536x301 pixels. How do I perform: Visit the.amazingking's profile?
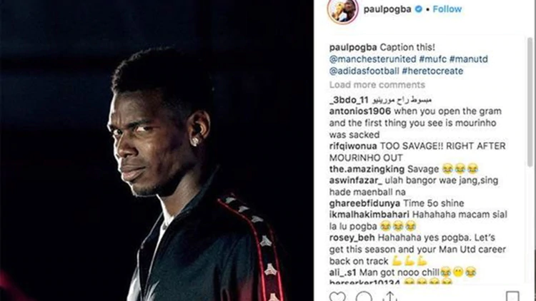pyautogui.click(x=367, y=169)
